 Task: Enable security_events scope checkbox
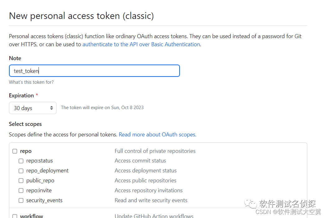point(21,201)
